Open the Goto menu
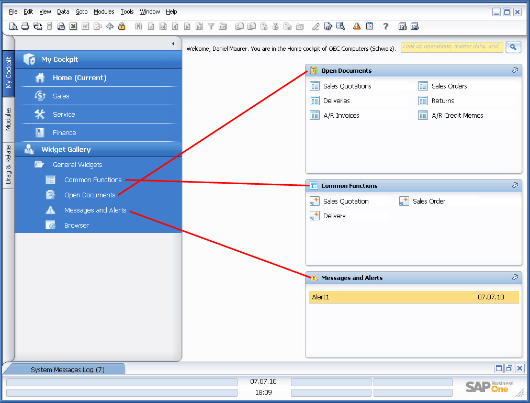This screenshot has height=403, width=530. coord(82,12)
